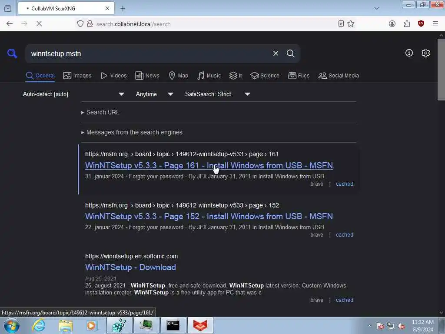This screenshot has width=445, height=334.
Task: Submit search with magnifier button
Action: (x=290, y=53)
